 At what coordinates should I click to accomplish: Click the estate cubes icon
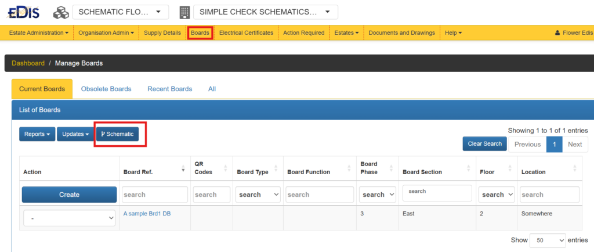[x=61, y=12]
